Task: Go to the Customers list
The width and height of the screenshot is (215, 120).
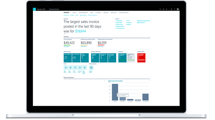Action: click(66, 15)
